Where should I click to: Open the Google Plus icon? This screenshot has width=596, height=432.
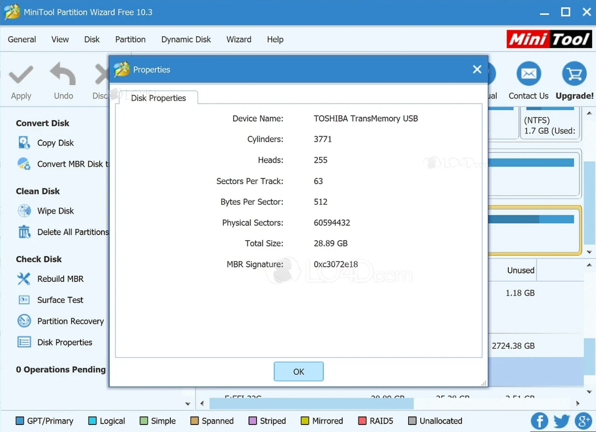pos(583,421)
